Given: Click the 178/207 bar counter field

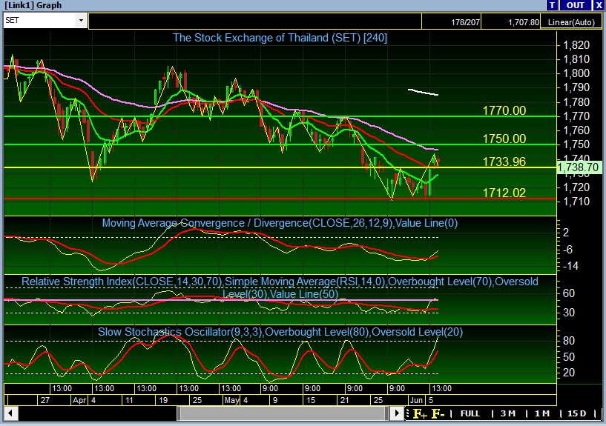Looking at the screenshot, I should [x=452, y=21].
